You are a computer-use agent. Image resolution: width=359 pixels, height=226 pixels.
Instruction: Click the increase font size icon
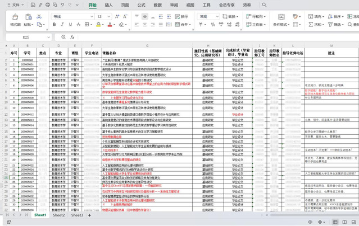[117, 16]
